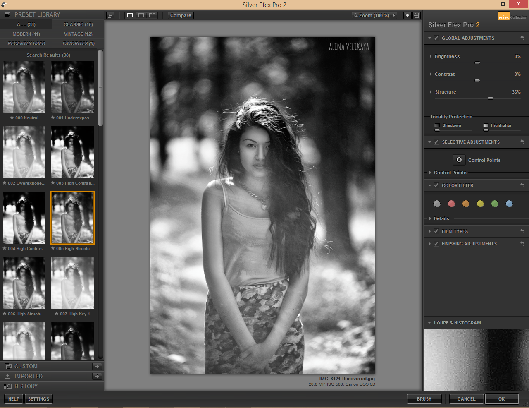The image size is (529, 408).
Task: Click the Nik Collection logo
Action: point(512,16)
